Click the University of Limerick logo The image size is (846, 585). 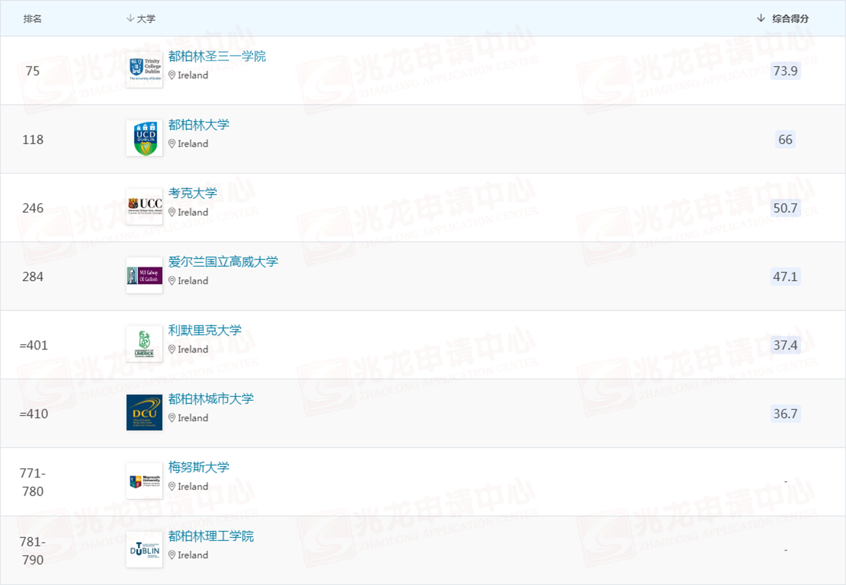pyautogui.click(x=144, y=344)
